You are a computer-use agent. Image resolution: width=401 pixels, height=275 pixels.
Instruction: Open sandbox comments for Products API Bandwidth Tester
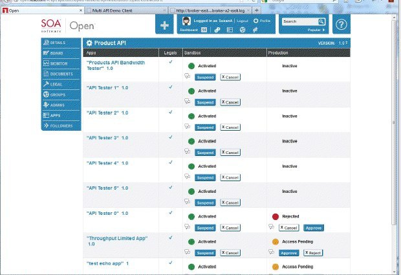tap(187, 76)
